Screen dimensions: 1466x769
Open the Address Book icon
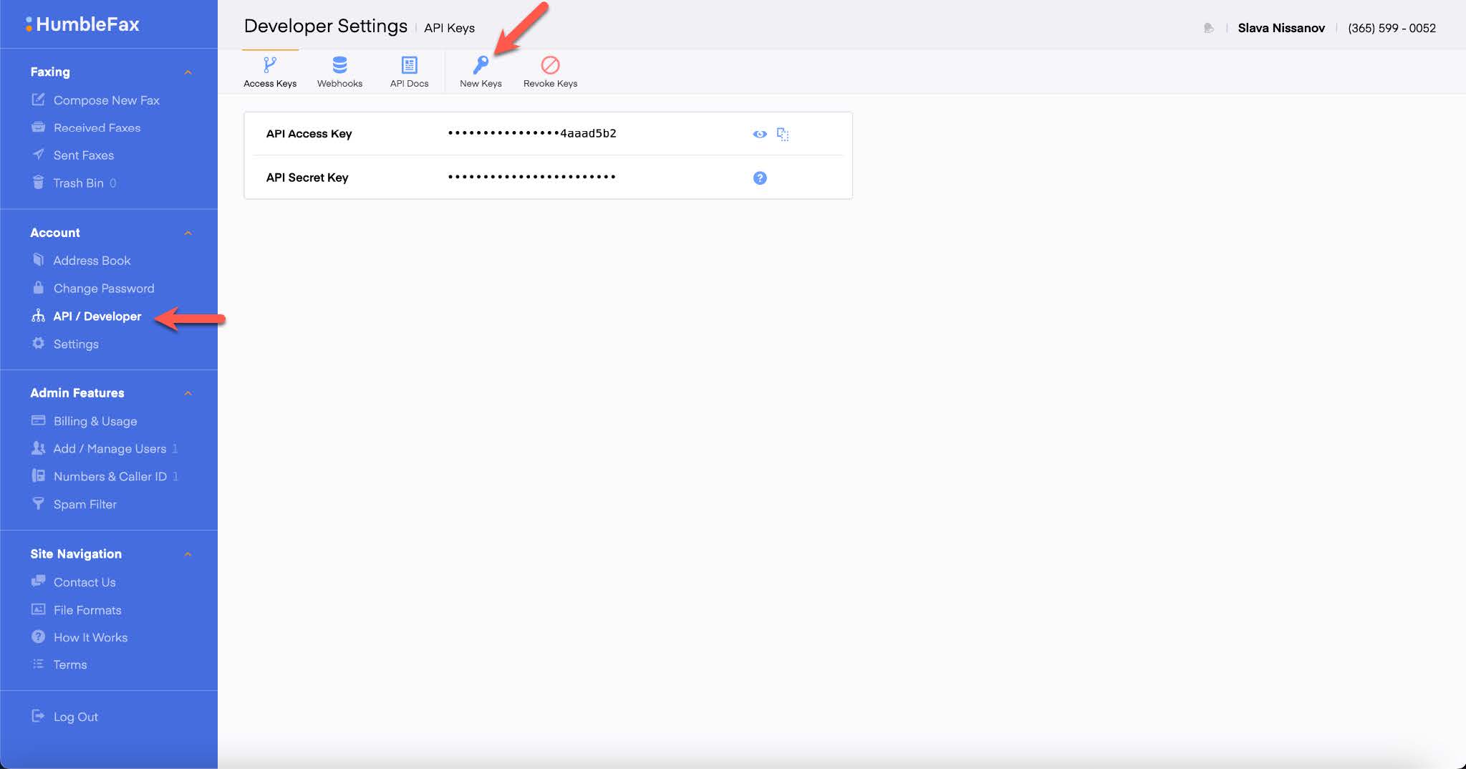[x=39, y=260]
